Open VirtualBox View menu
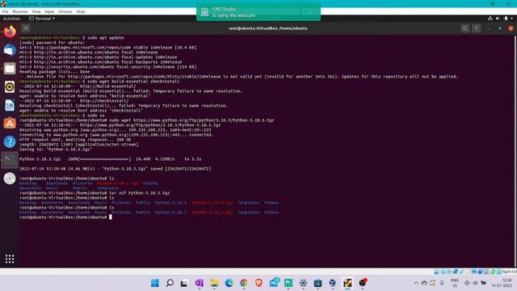Screen dimensions: 517x291 point(36,11)
